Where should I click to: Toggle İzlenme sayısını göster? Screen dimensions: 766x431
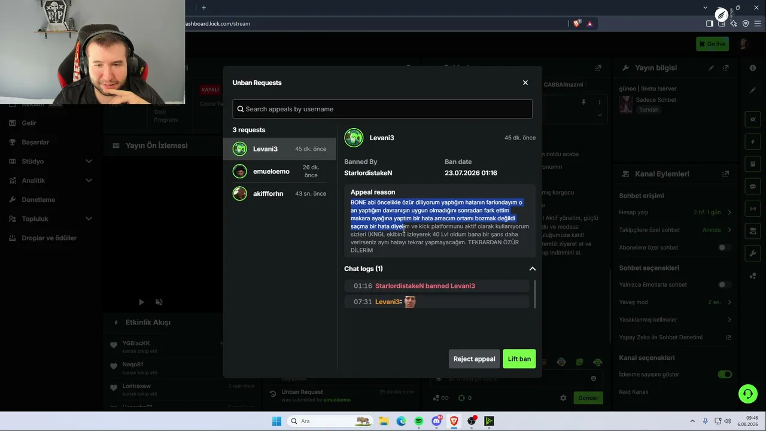(x=725, y=375)
